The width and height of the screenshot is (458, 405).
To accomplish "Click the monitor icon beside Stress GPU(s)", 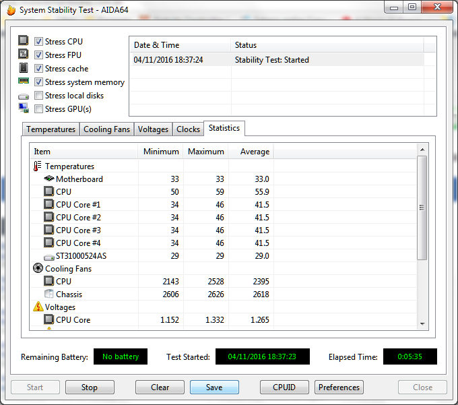I will [24, 108].
